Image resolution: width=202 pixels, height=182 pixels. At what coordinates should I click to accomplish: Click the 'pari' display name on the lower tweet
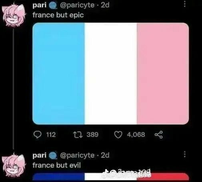tap(40, 156)
